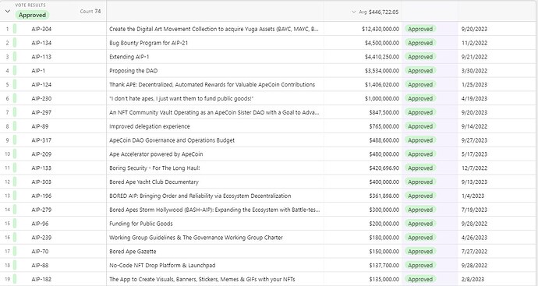Click the $1,000,000.00 amount cell
This screenshot has width=538, height=286.
(381, 98)
